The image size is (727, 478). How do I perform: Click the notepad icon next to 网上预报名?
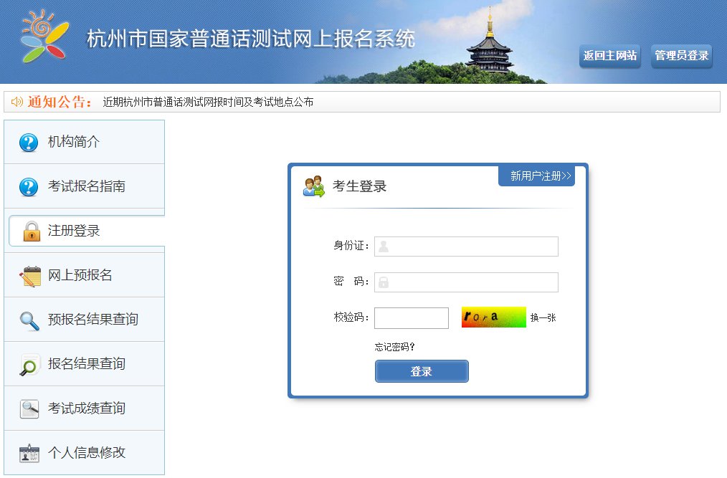(30, 277)
